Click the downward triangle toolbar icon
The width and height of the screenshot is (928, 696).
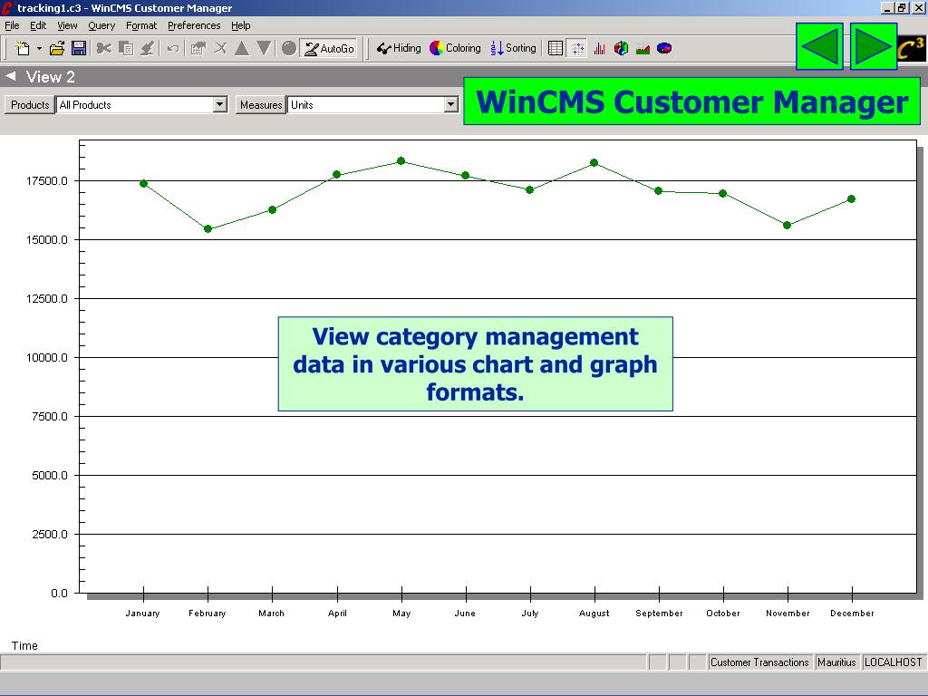(264, 49)
